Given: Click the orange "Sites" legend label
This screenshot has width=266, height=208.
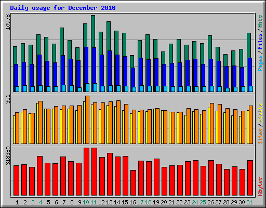Looking at the screenshot, I should point(260,136).
